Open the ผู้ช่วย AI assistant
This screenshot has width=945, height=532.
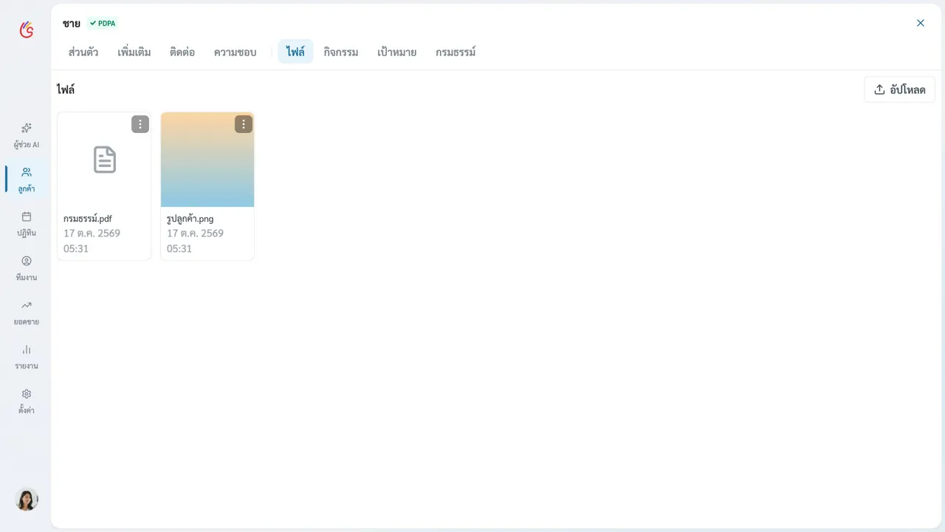coord(27,135)
